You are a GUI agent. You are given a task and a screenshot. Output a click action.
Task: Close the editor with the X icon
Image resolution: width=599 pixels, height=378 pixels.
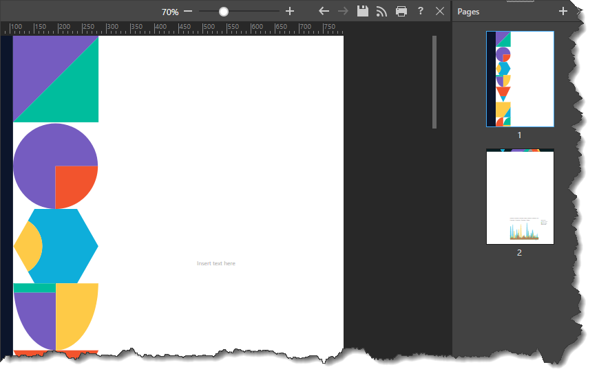point(440,11)
